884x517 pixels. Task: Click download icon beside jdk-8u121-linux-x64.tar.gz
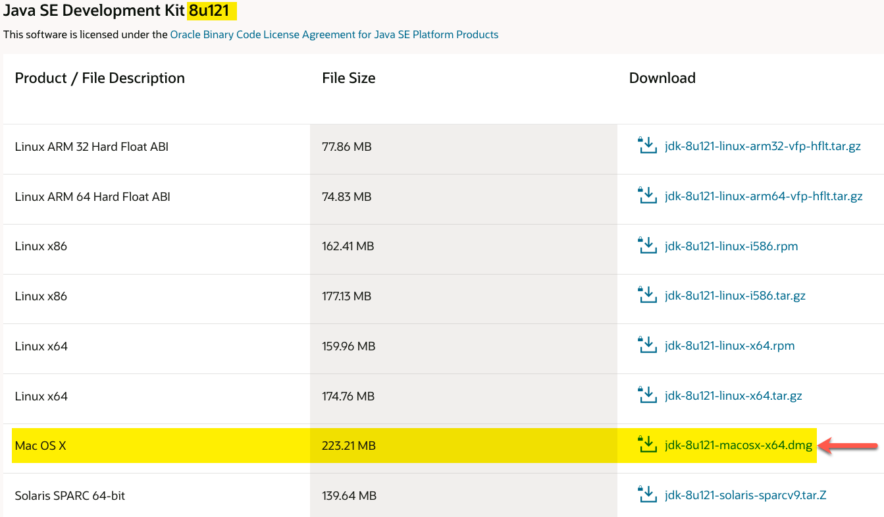pyautogui.click(x=648, y=395)
